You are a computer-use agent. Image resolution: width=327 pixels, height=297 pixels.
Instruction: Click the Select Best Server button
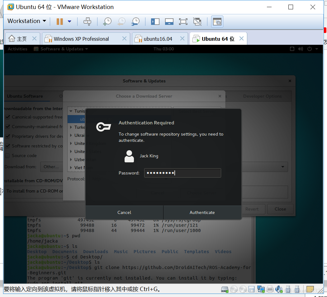(x=197, y=111)
